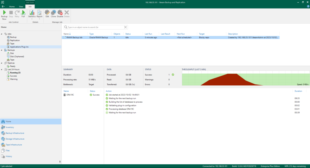Collapse the Backups tree node
This screenshot has height=168, width=310.
point(2,50)
